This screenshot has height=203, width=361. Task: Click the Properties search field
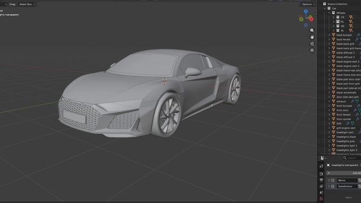click(352, 158)
